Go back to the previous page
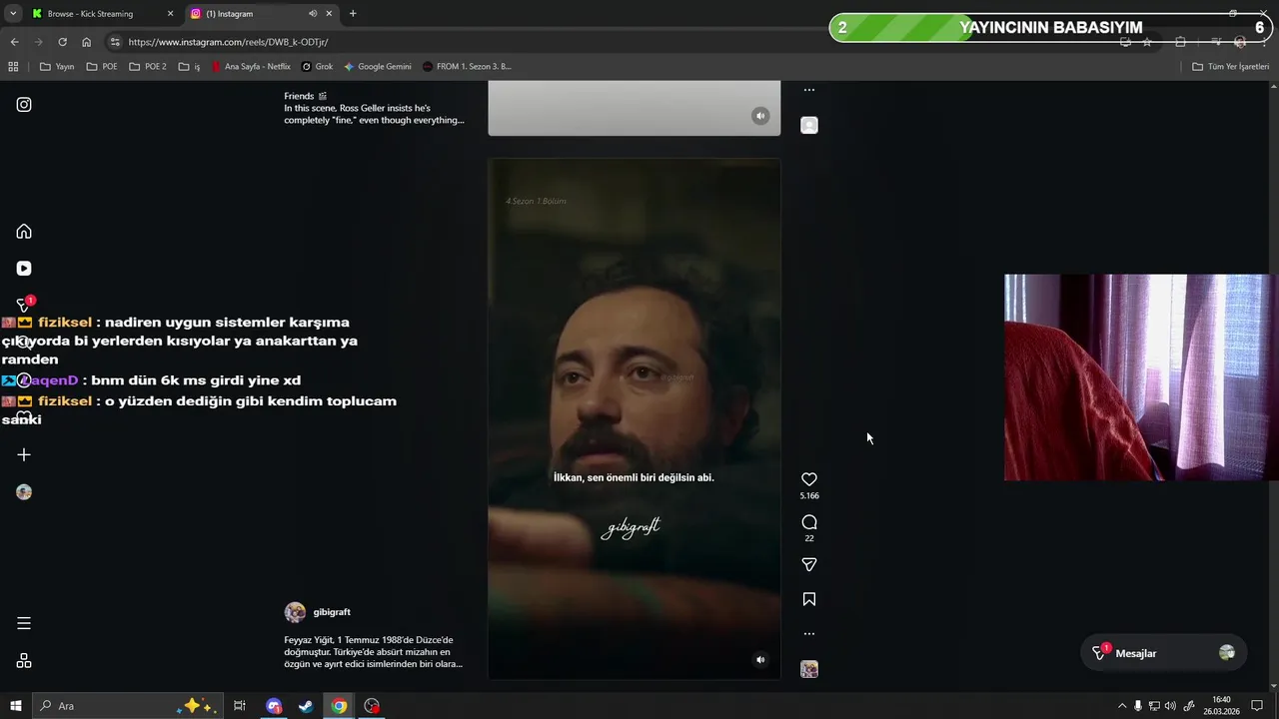Viewport: 1279px width, 719px height. [x=14, y=42]
